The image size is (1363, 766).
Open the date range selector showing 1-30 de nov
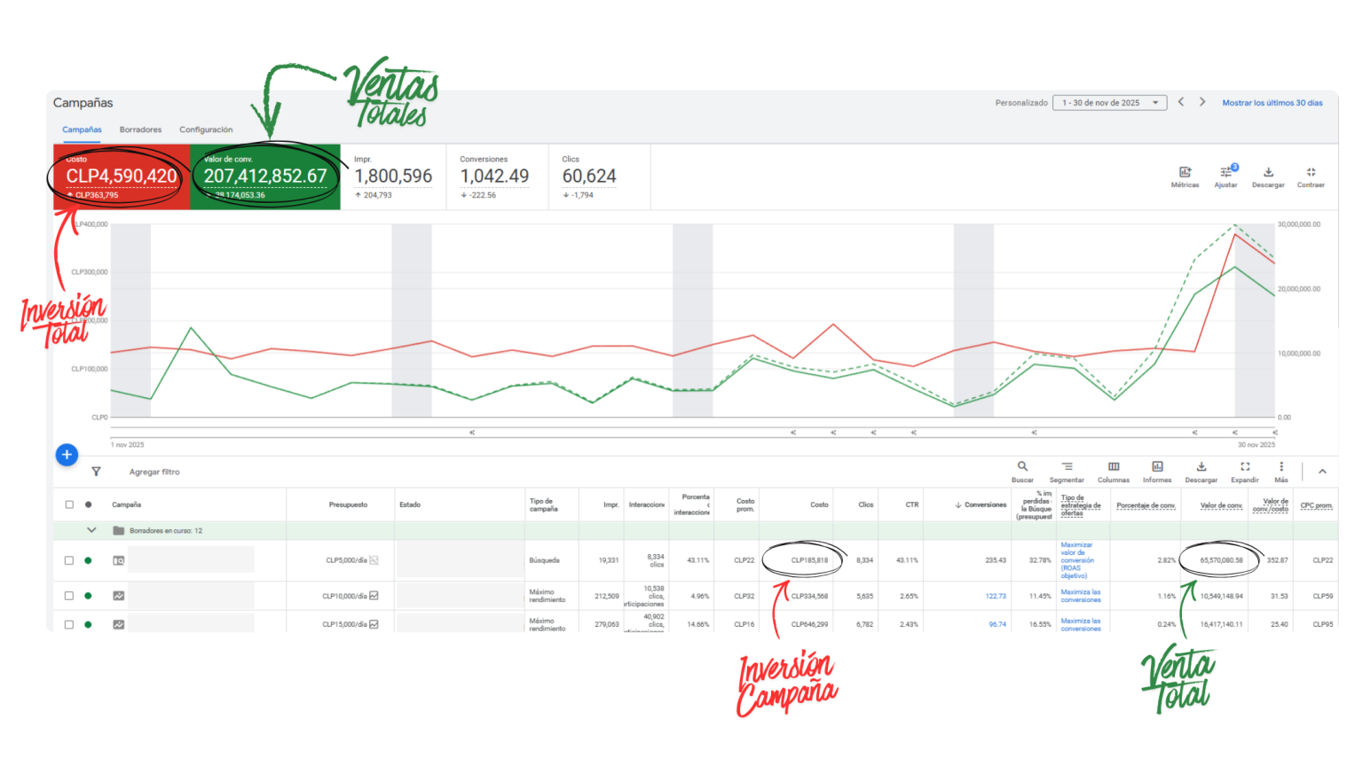[1107, 101]
